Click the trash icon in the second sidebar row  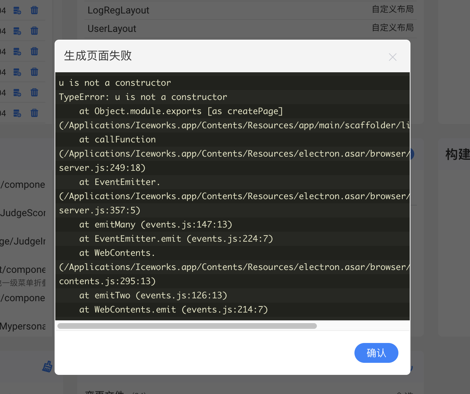34,31
